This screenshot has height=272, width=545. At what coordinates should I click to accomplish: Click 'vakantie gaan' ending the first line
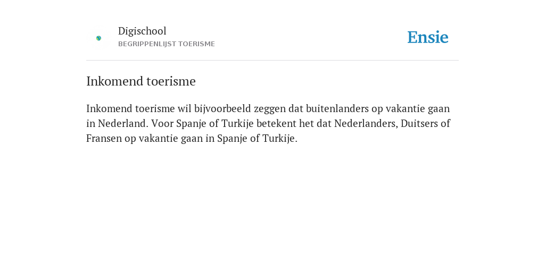[x=418, y=109]
